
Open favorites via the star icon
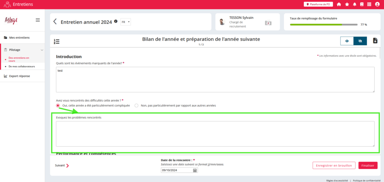(x=347, y=4)
